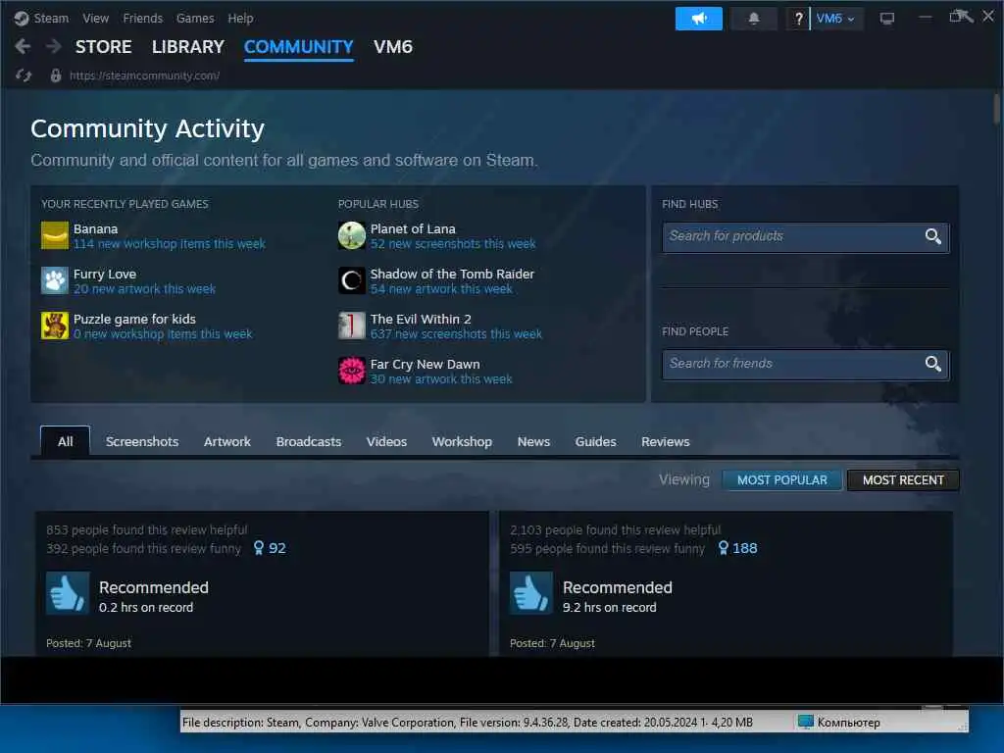Click The Evil Within 2 hub icon
The width and height of the screenshot is (1004, 753).
click(352, 326)
